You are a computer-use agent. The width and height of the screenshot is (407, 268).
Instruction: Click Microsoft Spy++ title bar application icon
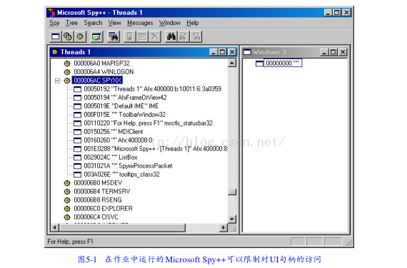point(51,13)
